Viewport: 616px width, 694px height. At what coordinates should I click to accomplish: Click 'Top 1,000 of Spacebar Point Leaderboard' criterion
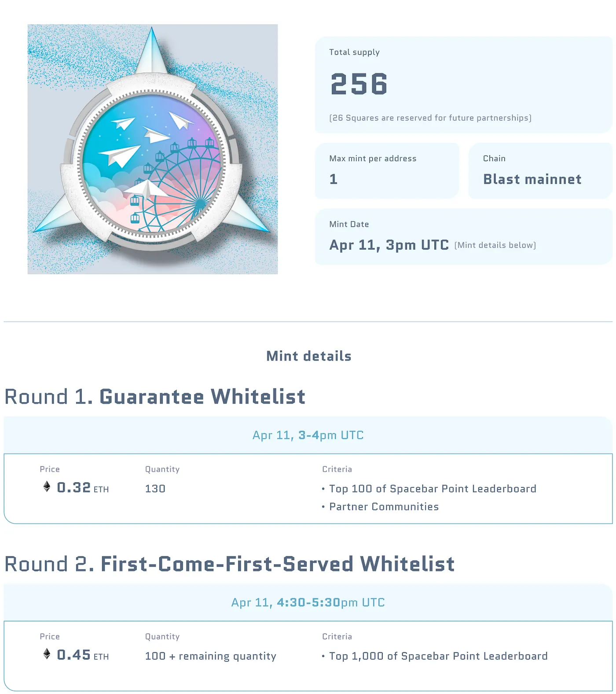(x=438, y=656)
